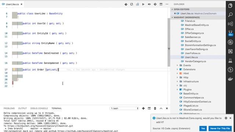Expand the Events folder

pos(177,65)
